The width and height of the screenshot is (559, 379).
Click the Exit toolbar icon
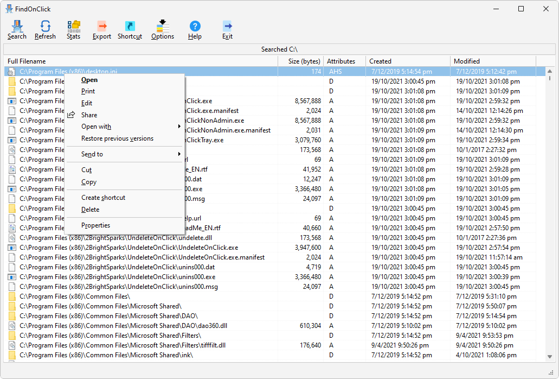click(x=227, y=29)
